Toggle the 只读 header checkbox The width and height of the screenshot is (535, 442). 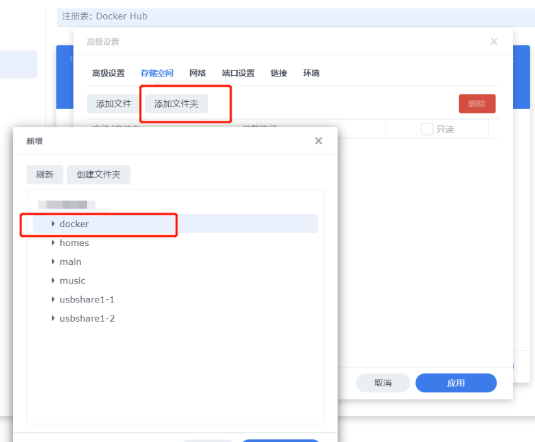(427, 129)
